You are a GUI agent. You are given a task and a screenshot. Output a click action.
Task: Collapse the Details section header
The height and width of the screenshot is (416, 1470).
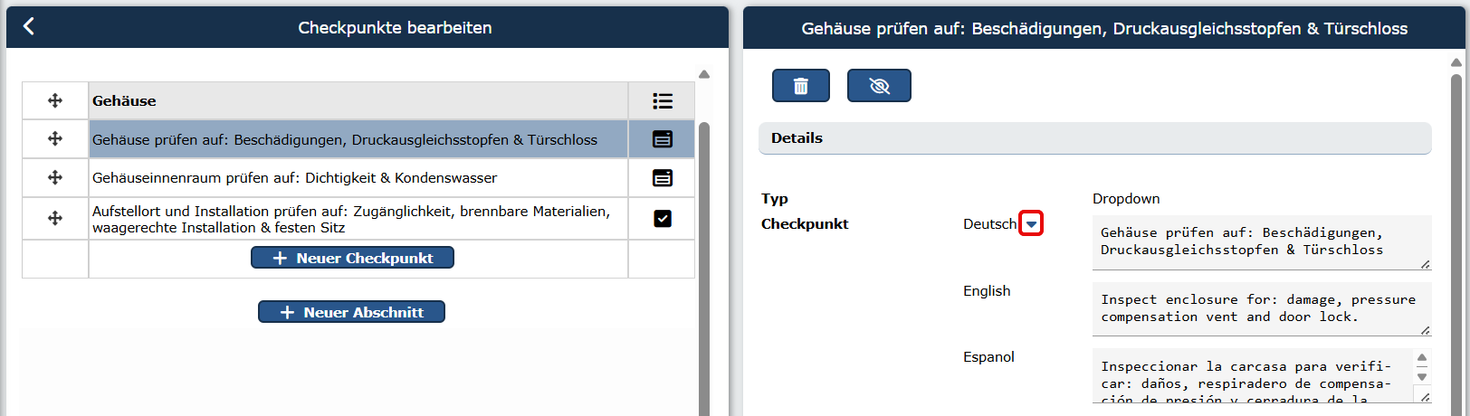pyautogui.click(x=1095, y=138)
